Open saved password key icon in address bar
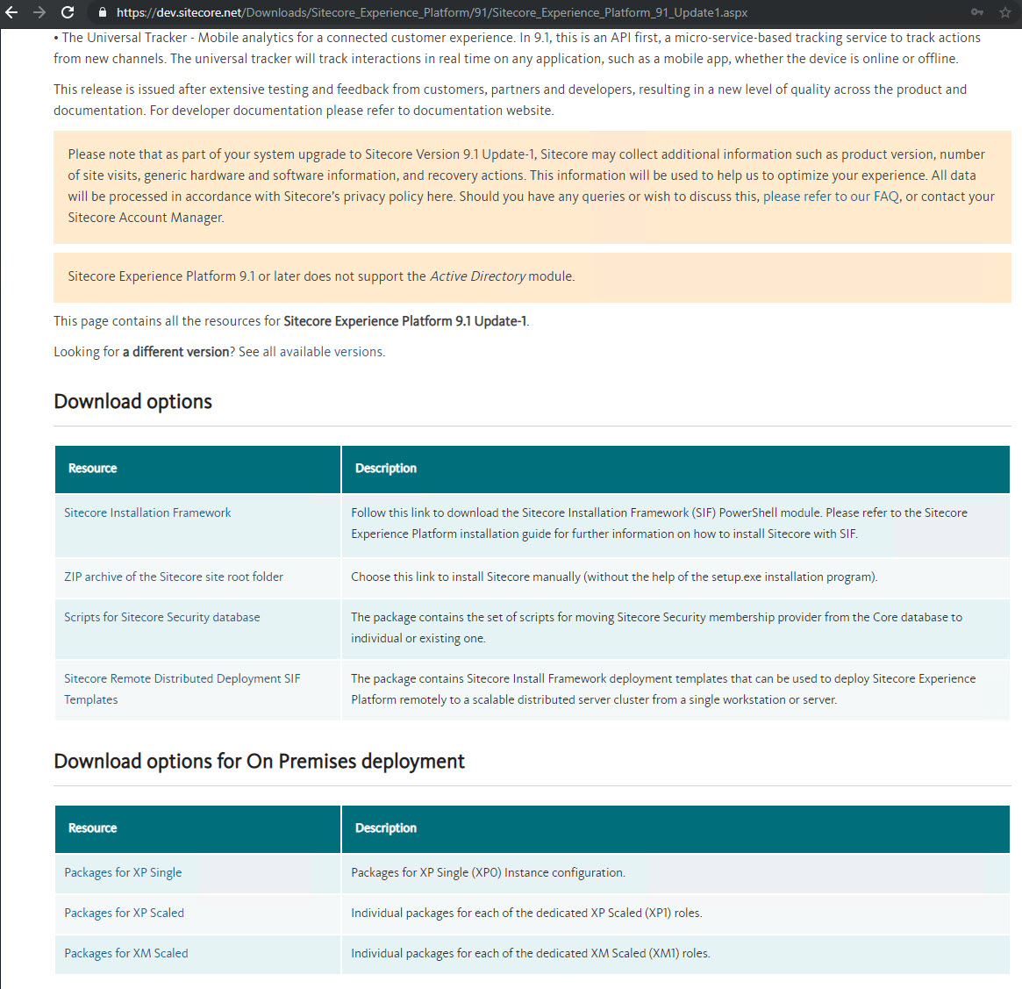1022x989 pixels. point(977,12)
